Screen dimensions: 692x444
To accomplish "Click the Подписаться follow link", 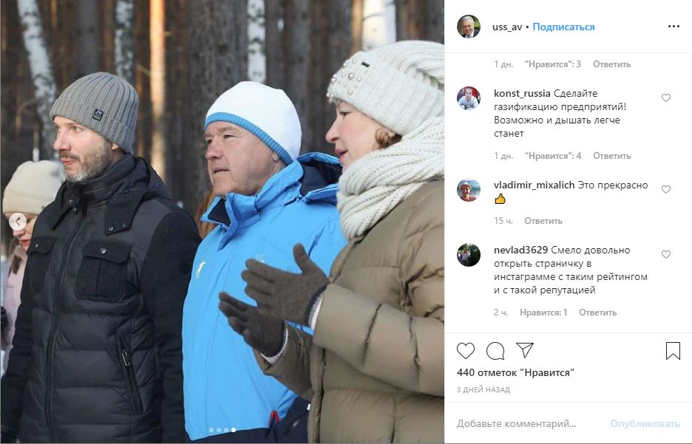I will (563, 27).
